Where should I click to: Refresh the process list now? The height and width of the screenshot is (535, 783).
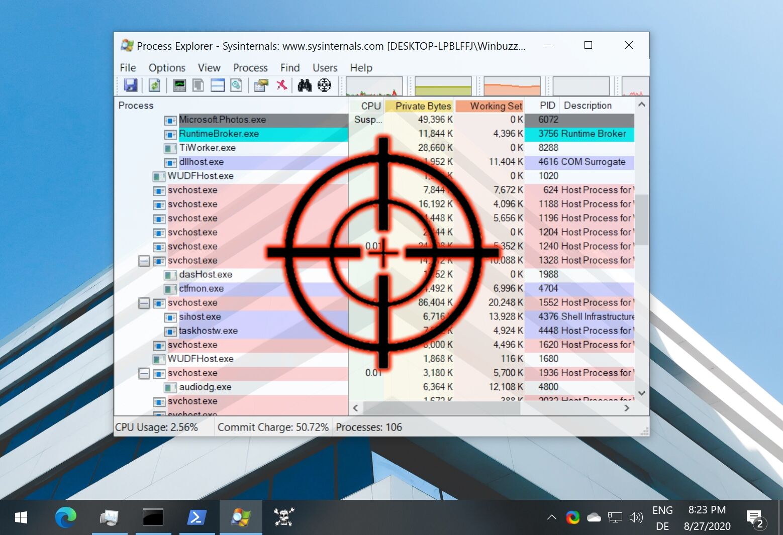tap(154, 85)
